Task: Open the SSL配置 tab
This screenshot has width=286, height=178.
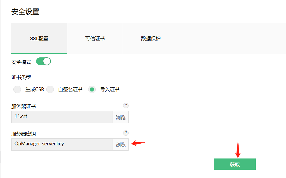Action: [x=39, y=38]
